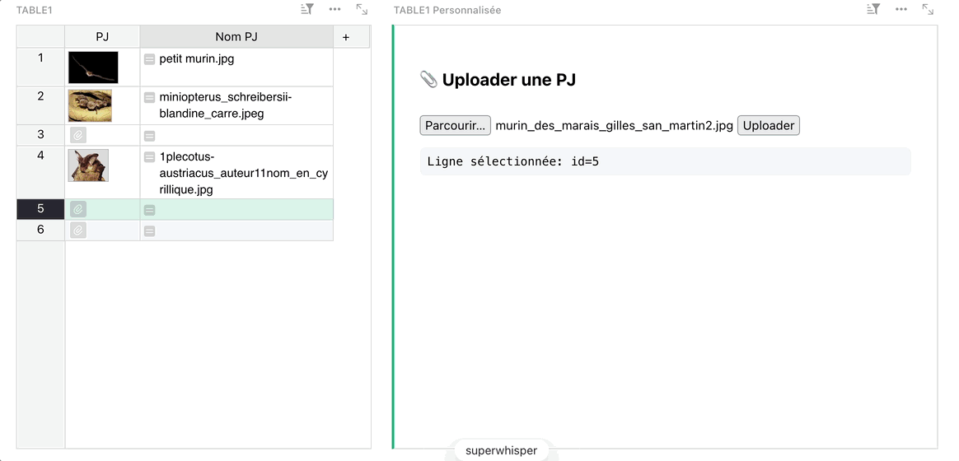
Task: Click formula icon beside 1plecotus-austriacus filename
Action: (149, 157)
